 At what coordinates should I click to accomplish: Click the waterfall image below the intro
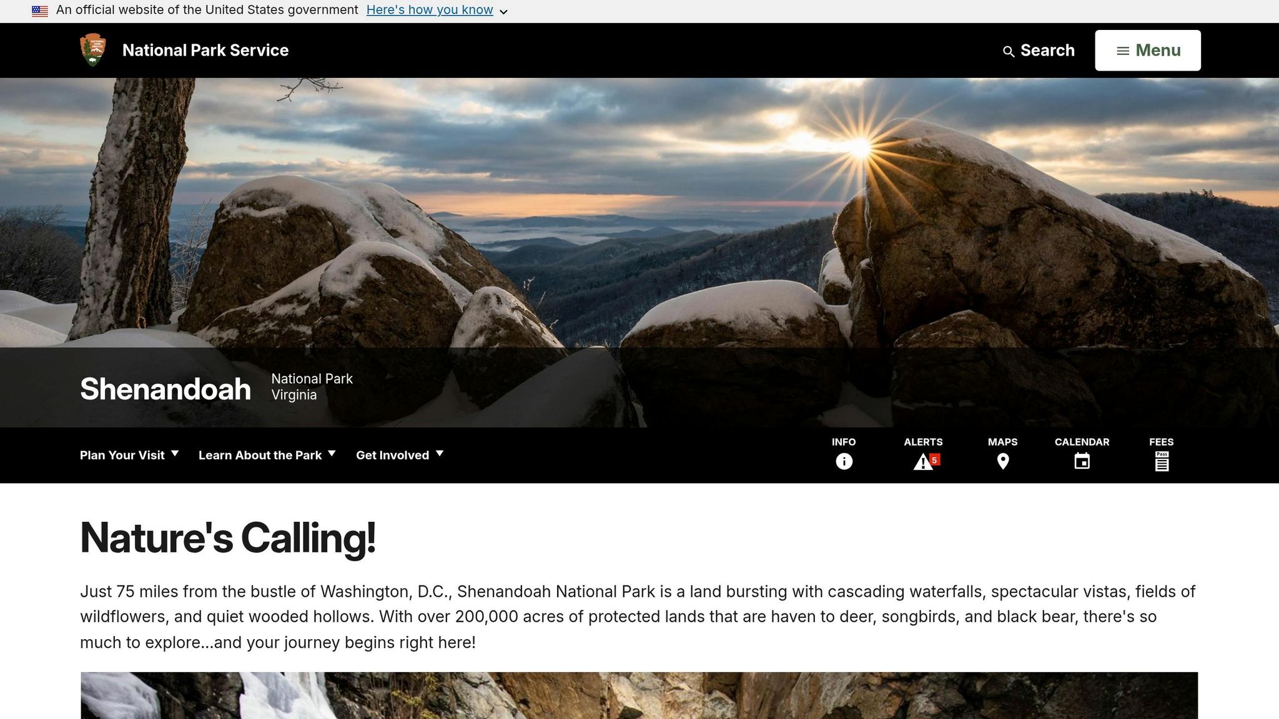pos(639,695)
